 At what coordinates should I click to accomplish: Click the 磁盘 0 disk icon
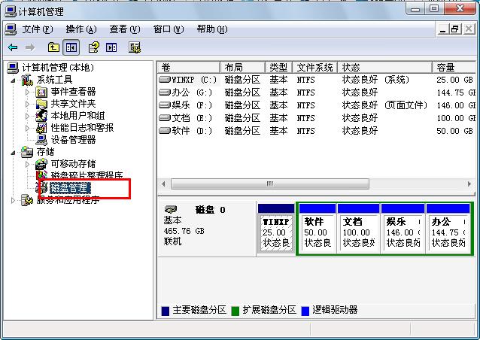pos(172,209)
